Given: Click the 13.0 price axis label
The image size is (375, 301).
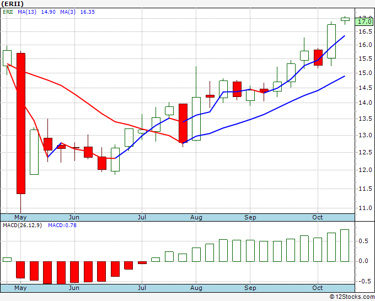Looking at the screenshot, I should (x=365, y=135).
